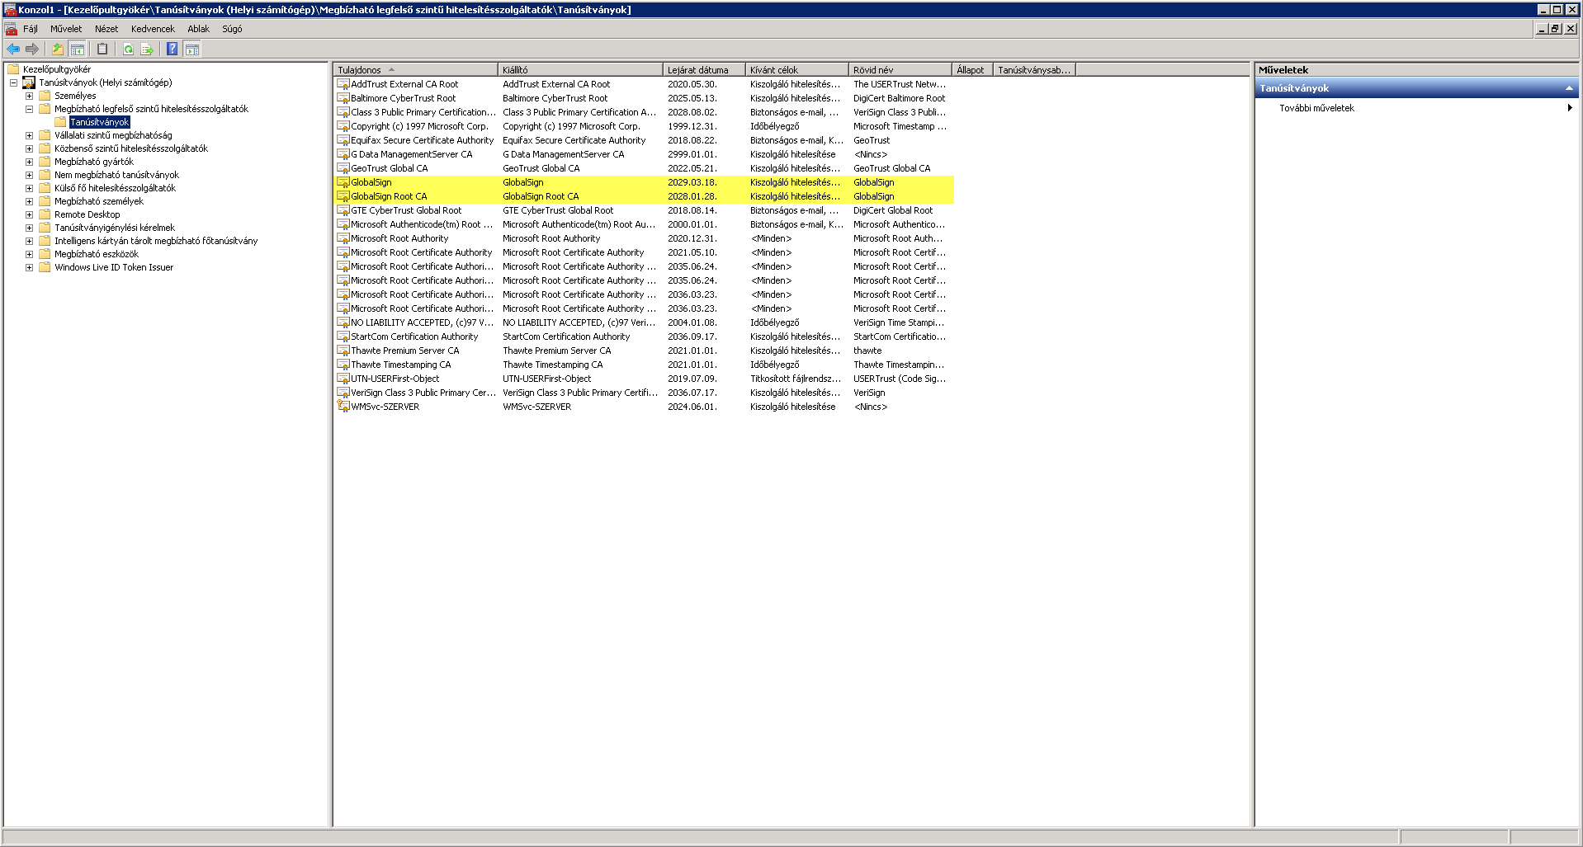Click the certificate icon of Baltimore CyberTrust Root
The height and width of the screenshot is (847, 1583).
[x=343, y=98]
